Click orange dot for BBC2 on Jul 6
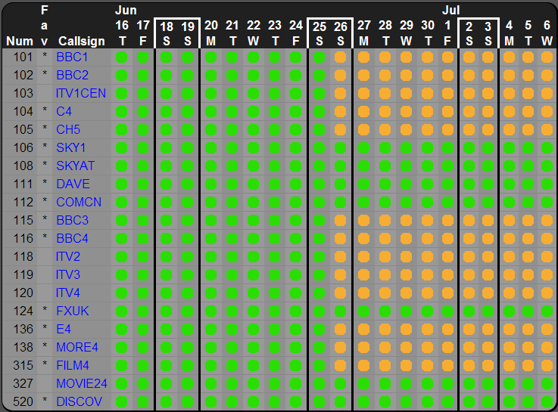This screenshot has height=412, width=558. coord(547,76)
